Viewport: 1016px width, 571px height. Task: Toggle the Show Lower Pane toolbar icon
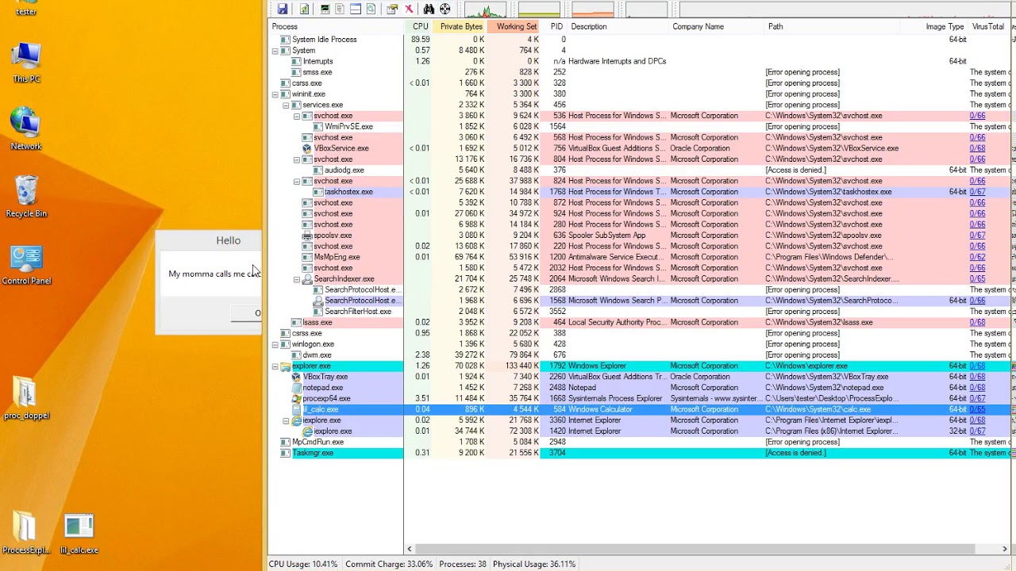pyautogui.click(x=355, y=9)
